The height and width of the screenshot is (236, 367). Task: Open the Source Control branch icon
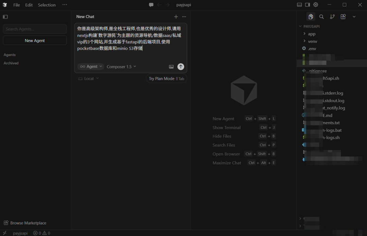(332, 17)
